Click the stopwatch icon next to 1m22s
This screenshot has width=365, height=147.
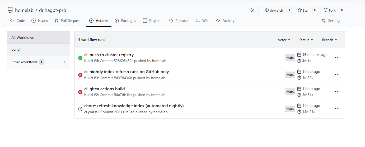click(x=299, y=78)
